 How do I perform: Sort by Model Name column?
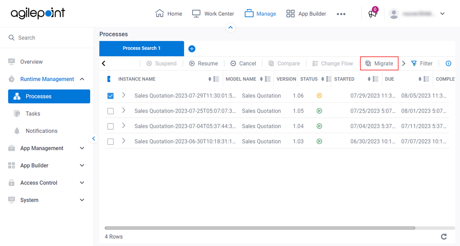tap(261, 79)
